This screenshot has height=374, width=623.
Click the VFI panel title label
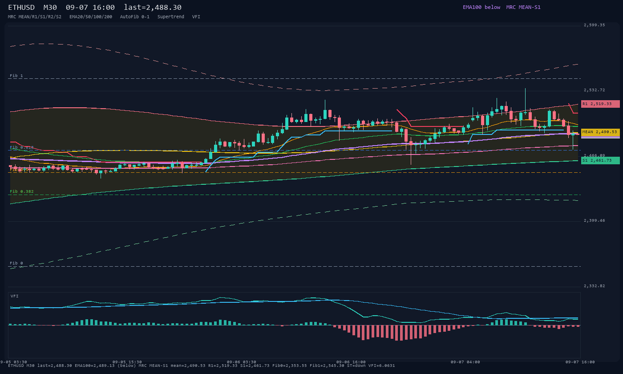point(15,296)
